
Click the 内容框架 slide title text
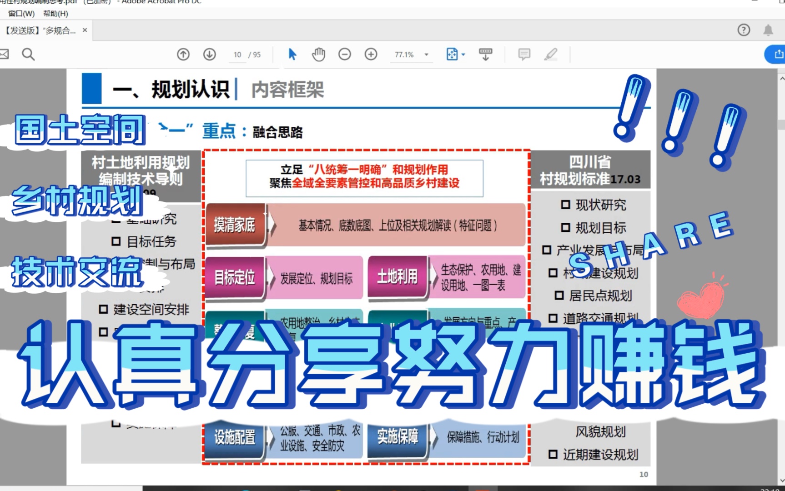(287, 90)
